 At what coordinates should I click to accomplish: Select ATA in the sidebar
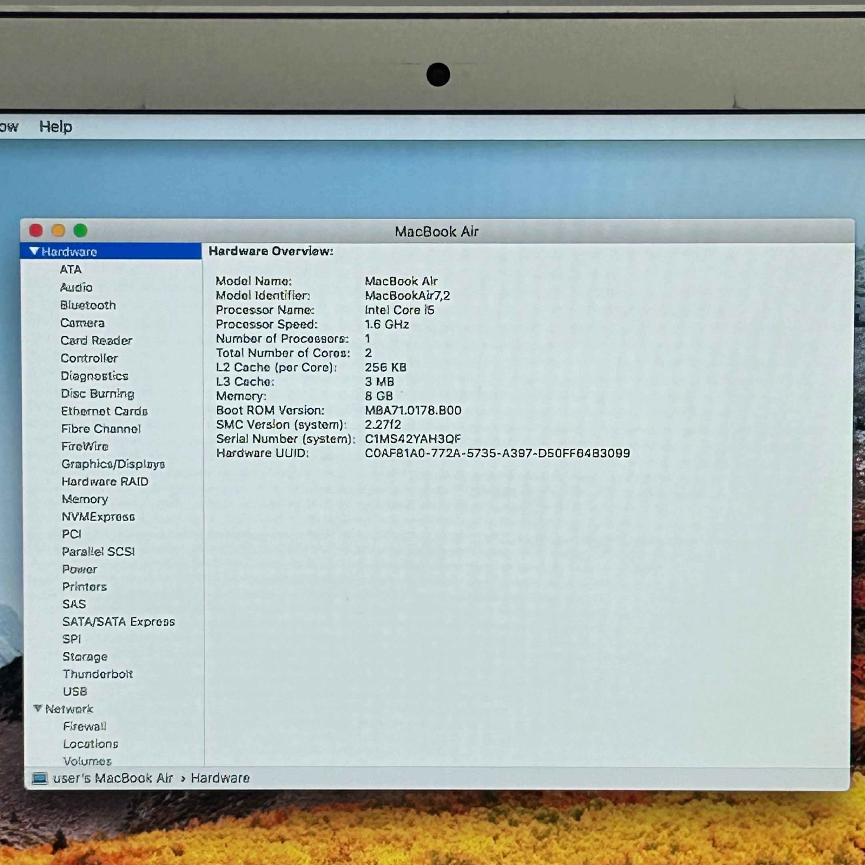(71, 269)
